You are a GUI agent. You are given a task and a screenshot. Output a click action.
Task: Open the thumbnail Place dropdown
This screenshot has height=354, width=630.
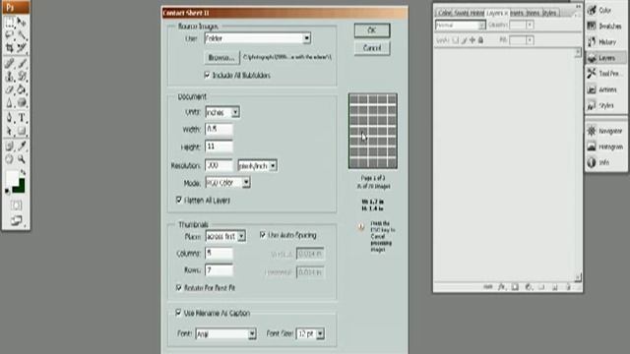225,236
